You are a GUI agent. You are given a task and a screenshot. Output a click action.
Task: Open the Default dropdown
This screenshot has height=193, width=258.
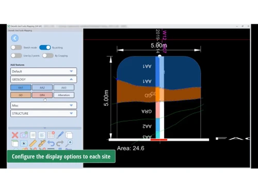click(x=43, y=72)
